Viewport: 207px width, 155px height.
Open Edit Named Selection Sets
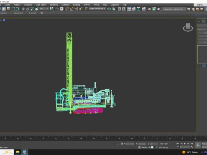click(x=86, y=9)
